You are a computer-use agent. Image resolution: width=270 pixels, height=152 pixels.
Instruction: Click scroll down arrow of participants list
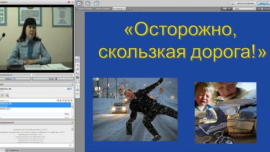coord(72,117)
